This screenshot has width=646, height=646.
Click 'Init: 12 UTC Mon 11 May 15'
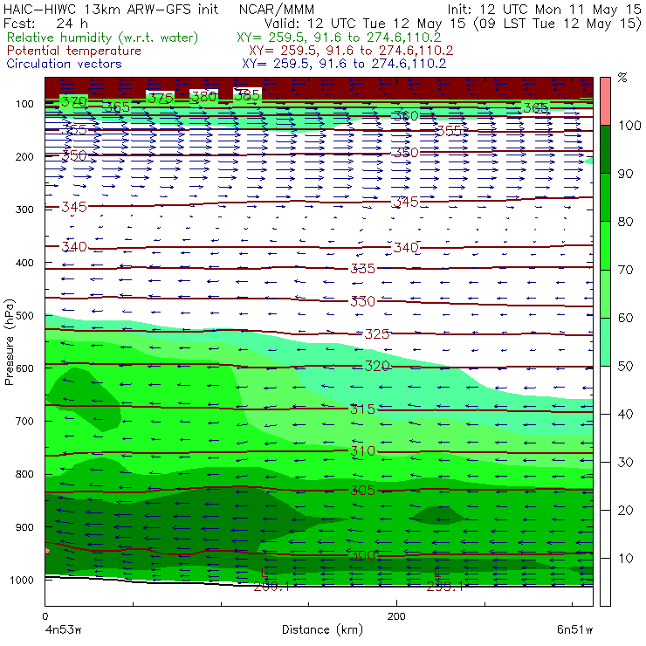pos(544,9)
